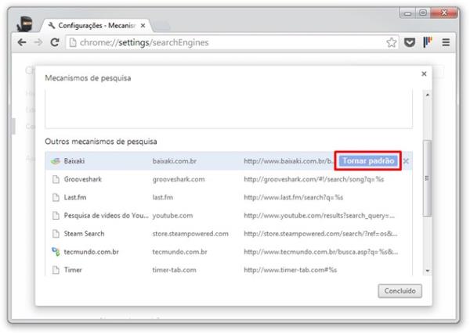Select the tecmundo.com.br engine name
This screenshot has height=334, width=470.
click(x=91, y=252)
